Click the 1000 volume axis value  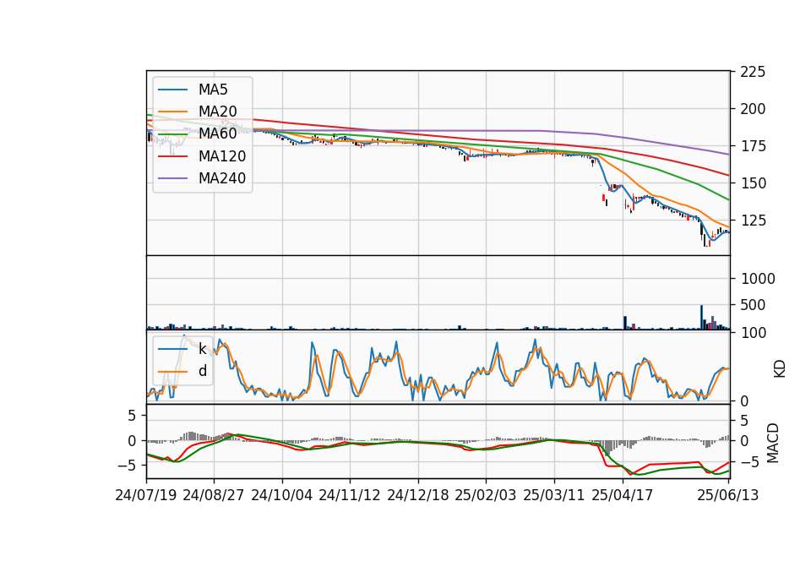758,279
